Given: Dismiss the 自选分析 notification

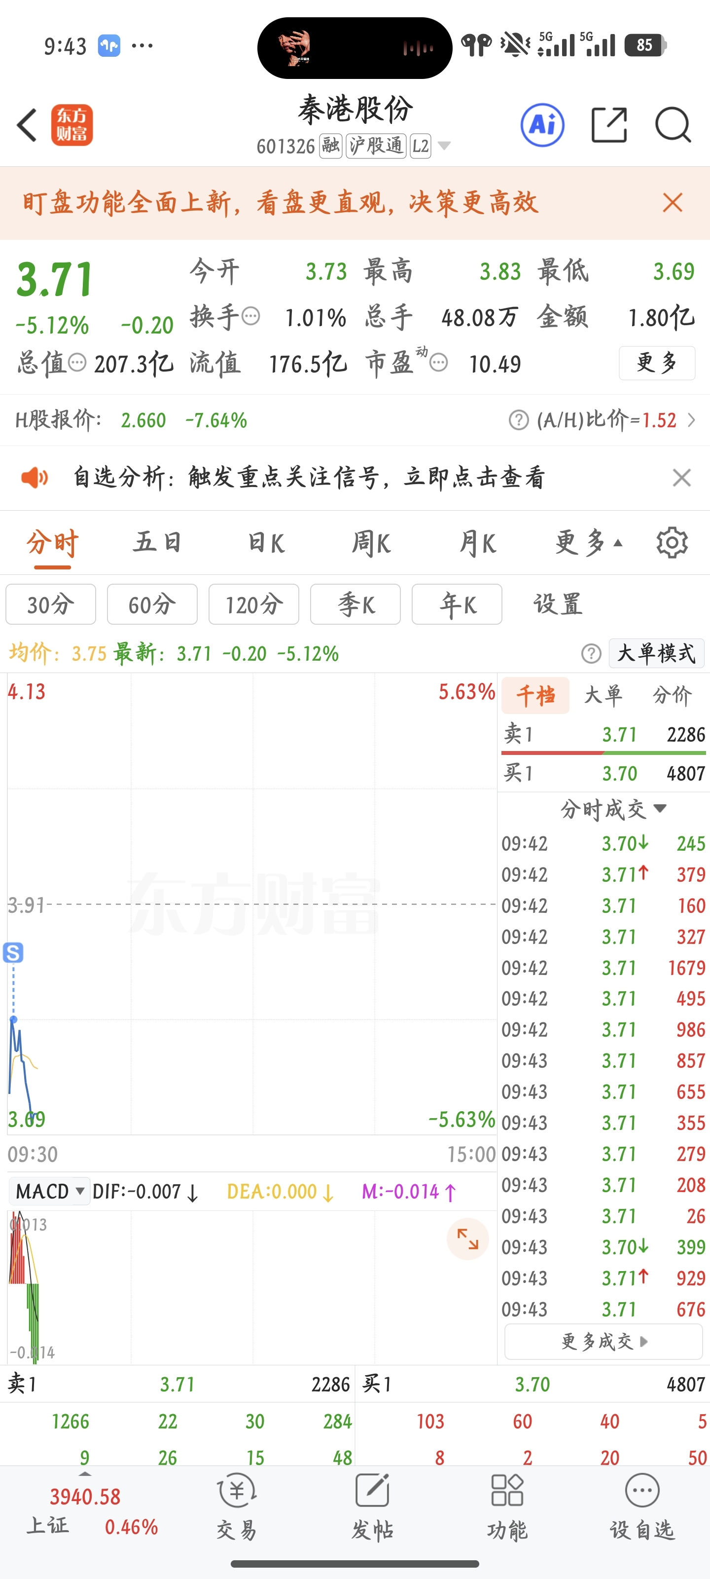Looking at the screenshot, I should point(681,478).
